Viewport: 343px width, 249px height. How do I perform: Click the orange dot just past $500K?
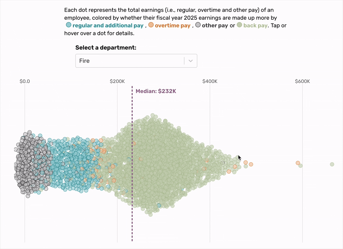coord(251,165)
